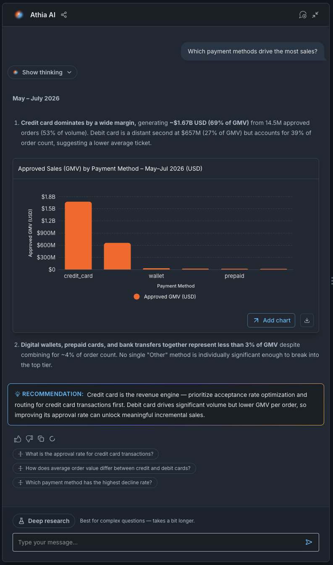
Task: Click the Athia AI logo
Action: coord(19,15)
